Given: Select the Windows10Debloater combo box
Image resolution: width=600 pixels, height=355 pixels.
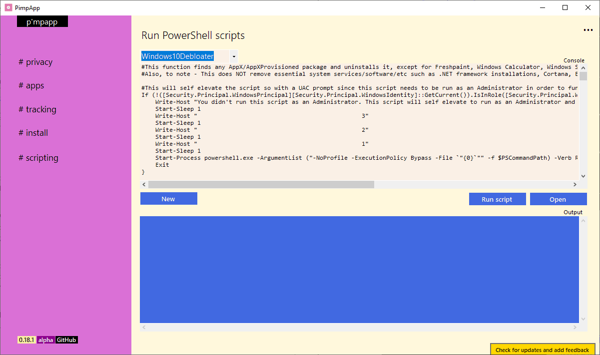Looking at the screenshot, I should click(177, 56).
